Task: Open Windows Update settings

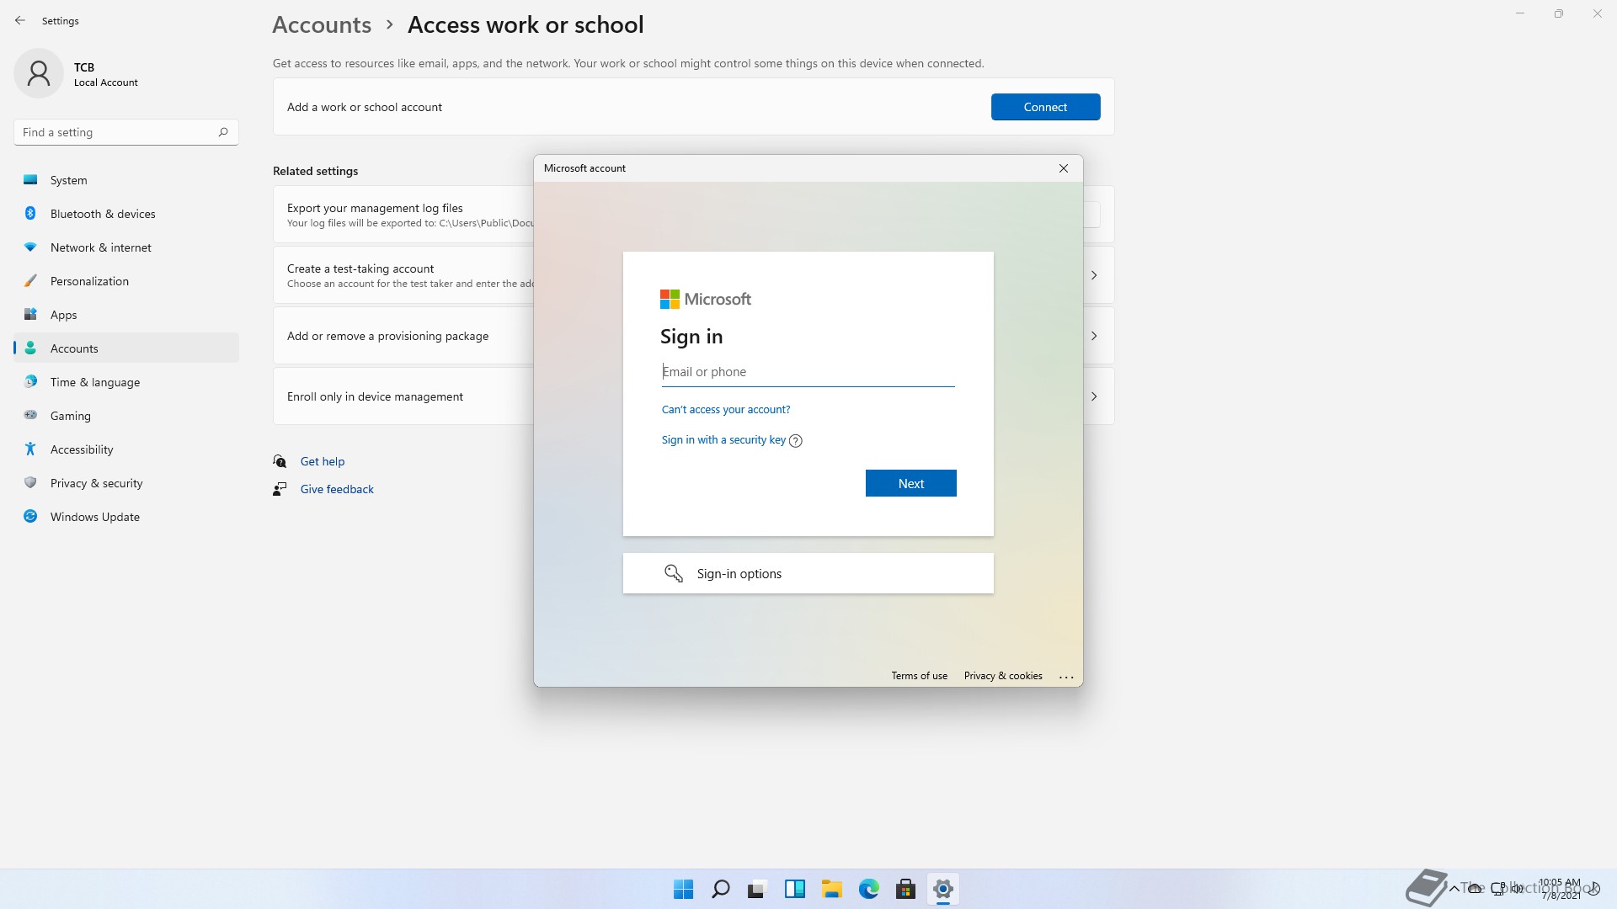Action: pyautogui.click(x=126, y=517)
